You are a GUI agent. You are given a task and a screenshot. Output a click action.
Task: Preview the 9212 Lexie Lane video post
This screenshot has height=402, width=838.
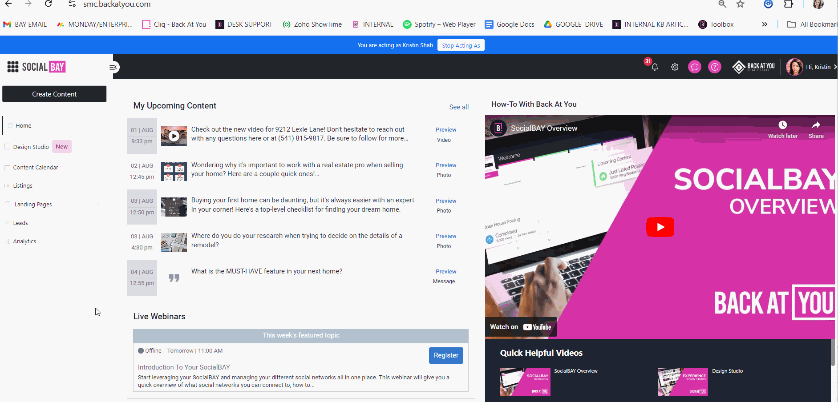(x=446, y=130)
